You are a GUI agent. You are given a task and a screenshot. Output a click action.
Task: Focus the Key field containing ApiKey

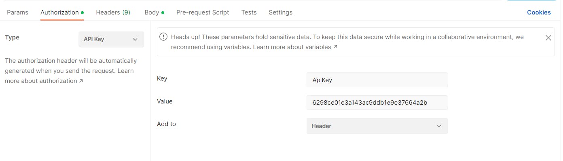point(377,80)
